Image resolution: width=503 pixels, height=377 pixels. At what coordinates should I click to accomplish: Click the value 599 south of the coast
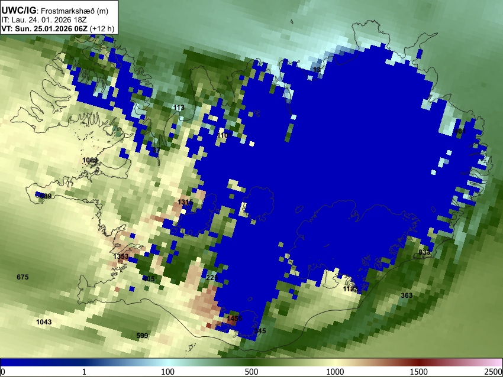[x=142, y=336]
